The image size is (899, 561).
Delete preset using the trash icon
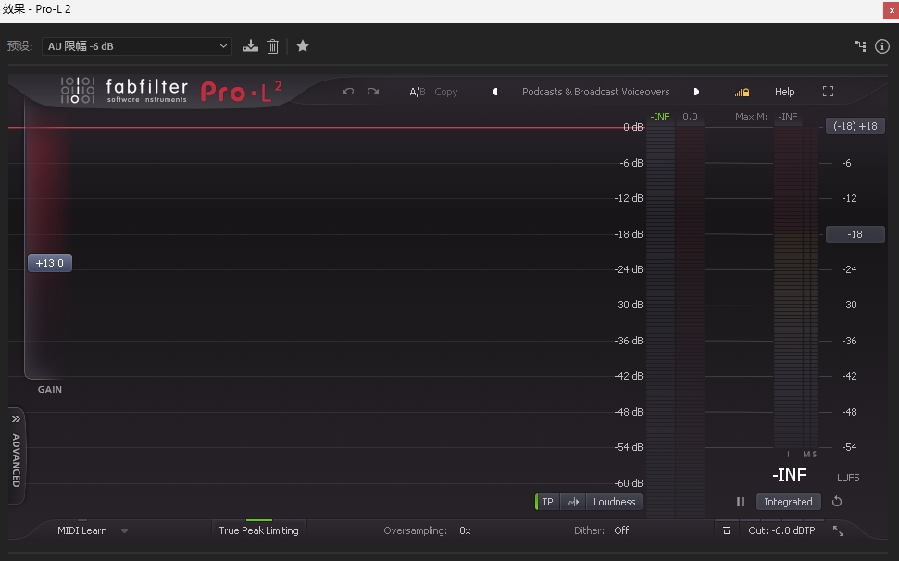[273, 46]
